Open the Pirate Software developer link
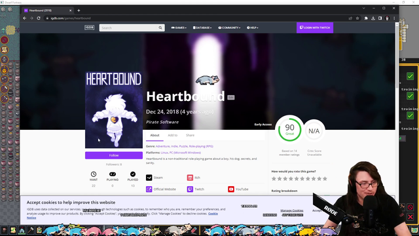This screenshot has width=419, height=236. click(162, 122)
